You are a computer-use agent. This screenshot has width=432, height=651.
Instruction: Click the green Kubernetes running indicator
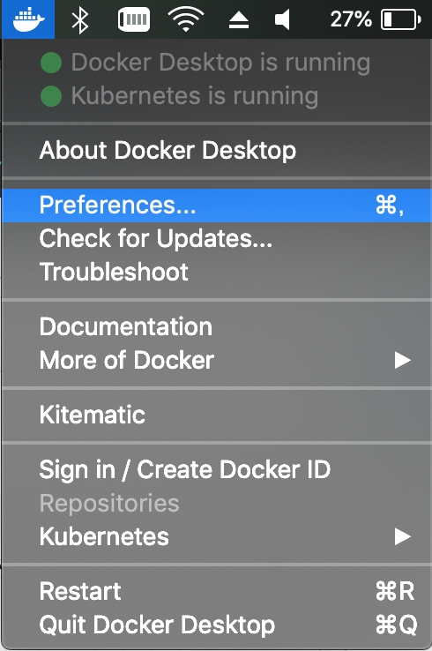tap(51, 96)
